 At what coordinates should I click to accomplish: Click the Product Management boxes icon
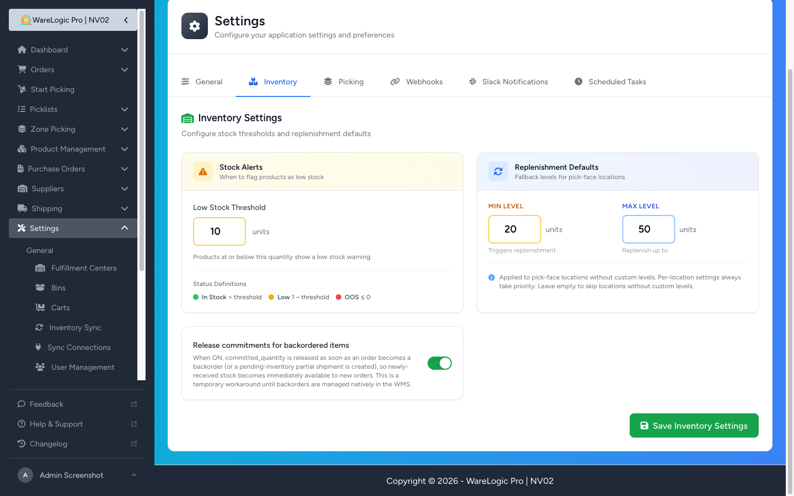click(x=22, y=149)
